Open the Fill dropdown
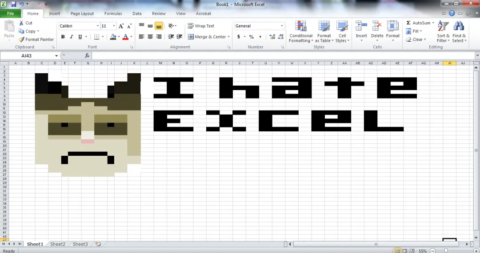The width and height of the screenshot is (480, 253). pyautogui.click(x=414, y=31)
